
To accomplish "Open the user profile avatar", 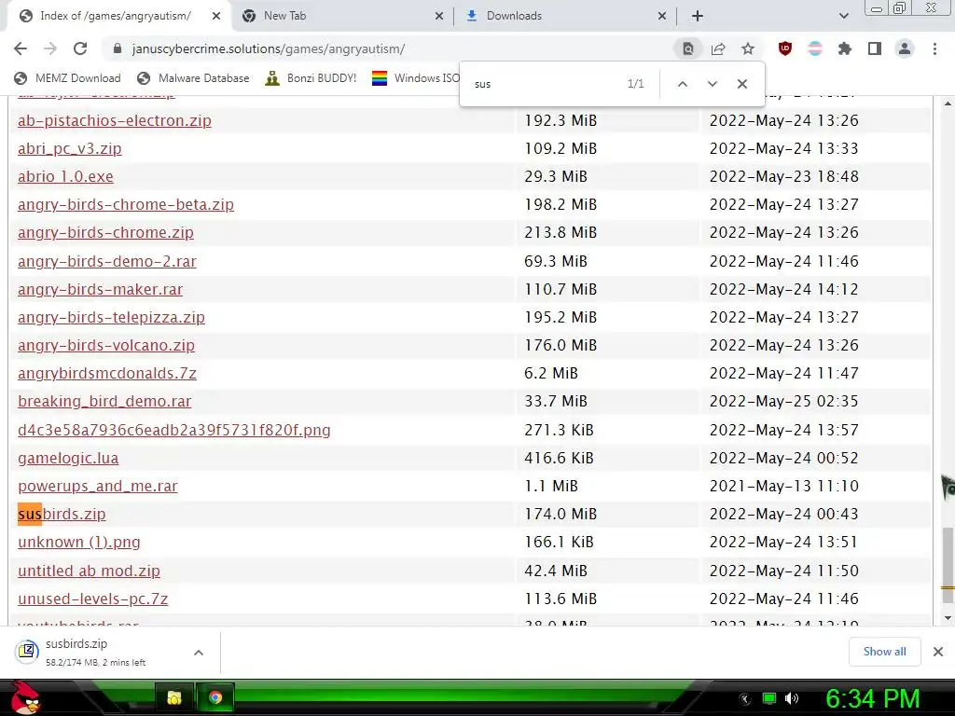I will tap(905, 48).
